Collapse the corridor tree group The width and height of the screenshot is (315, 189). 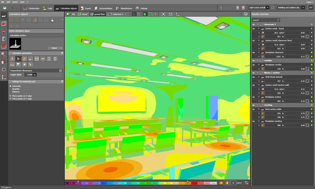pos(258,60)
